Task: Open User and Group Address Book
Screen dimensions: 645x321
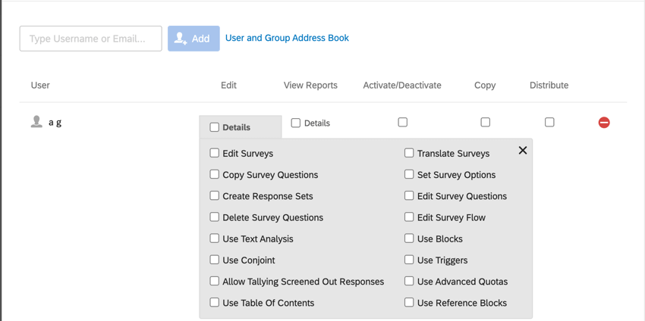Action: (287, 38)
